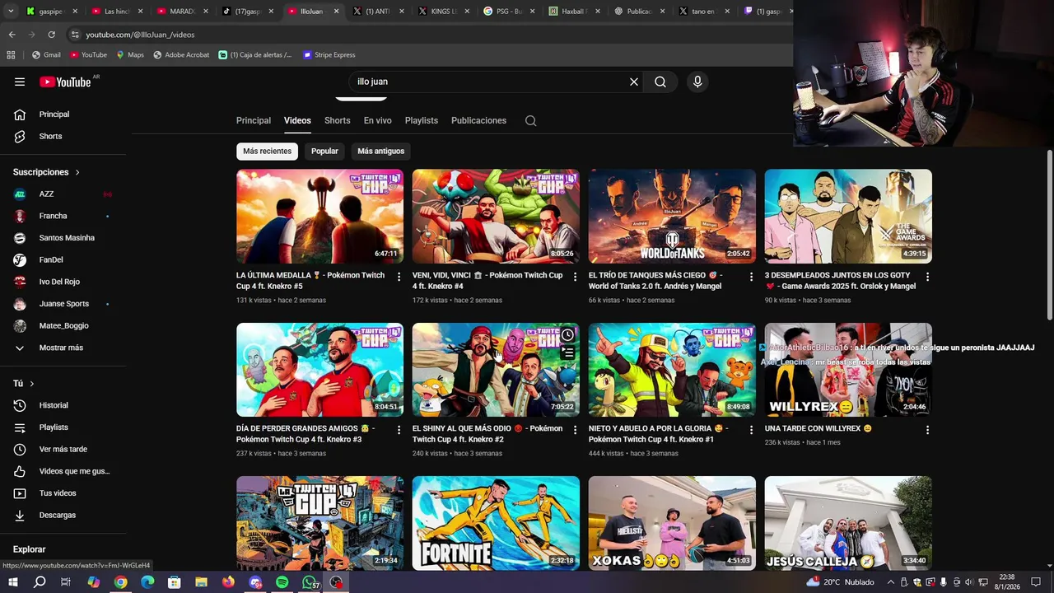Image resolution: width=1054 pixels, height=593 pixels.
Task: Open World of Tanks video thumbnail
Action: pos(672,217)
